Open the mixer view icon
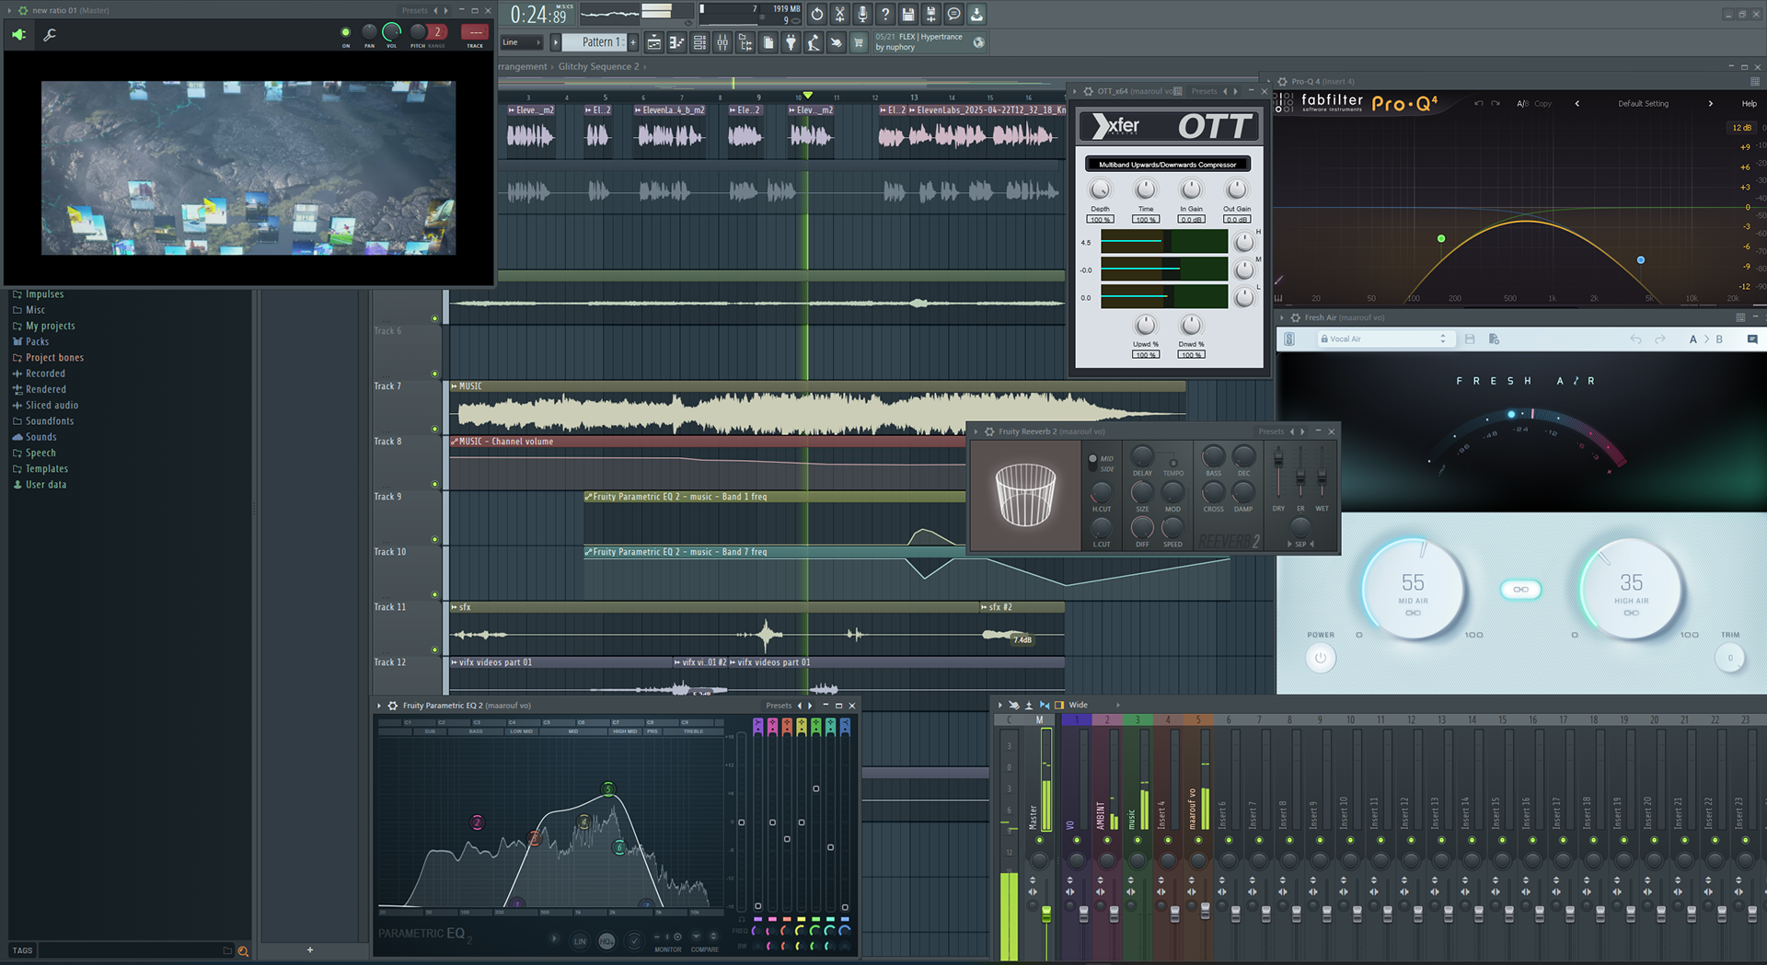Image resolution: width=1767 pixels, height=965 pixels. [x=722, y=42]
